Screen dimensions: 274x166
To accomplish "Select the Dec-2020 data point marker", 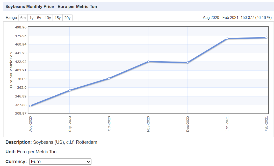I will click(188, 63).
